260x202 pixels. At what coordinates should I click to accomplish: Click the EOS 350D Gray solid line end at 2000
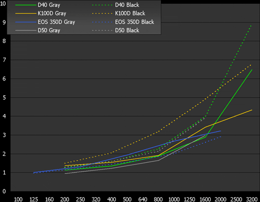click(x=221, y=131)
